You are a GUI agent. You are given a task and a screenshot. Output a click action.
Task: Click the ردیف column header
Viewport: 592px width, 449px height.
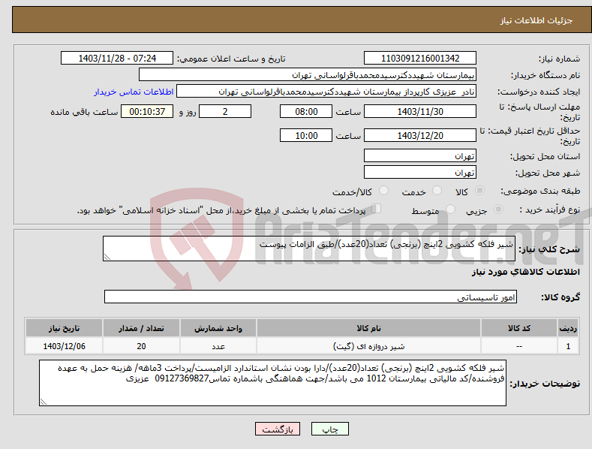pyautogui.click(x=568, y=328)
